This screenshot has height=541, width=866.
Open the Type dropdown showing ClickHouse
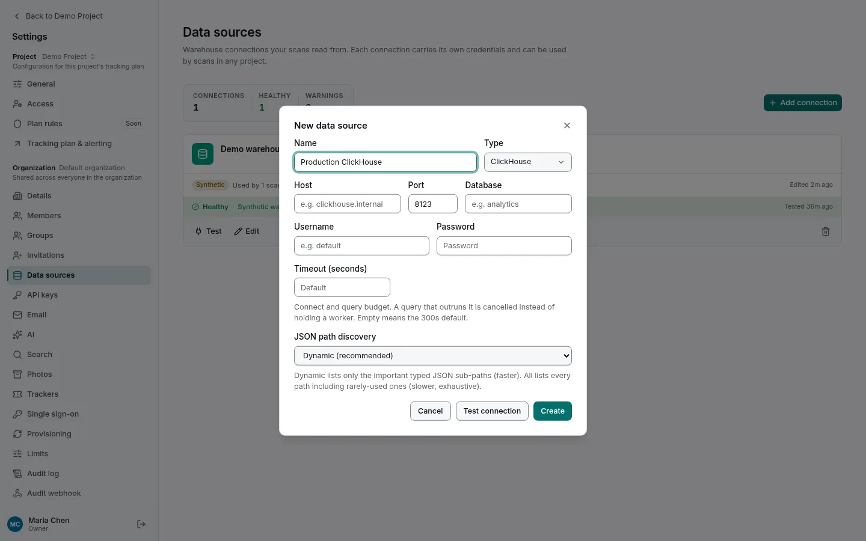click(x=528, y=162)
